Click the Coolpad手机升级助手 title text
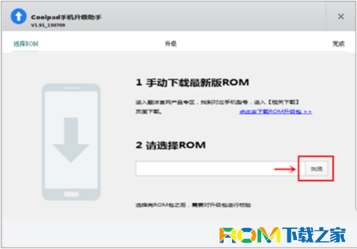The width and height of the screenshot is (357, 249). pos(66,17)
